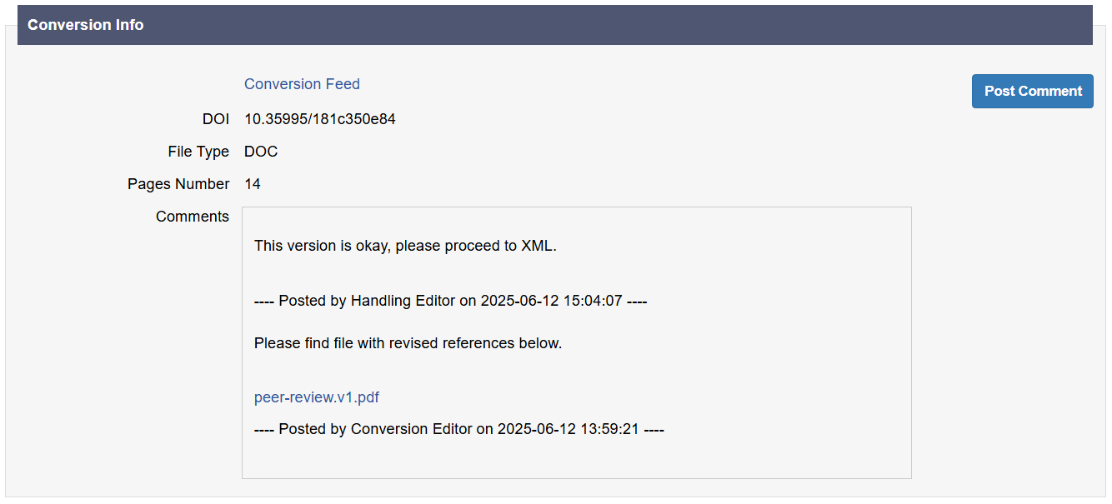Open the peer-review.v1.pdf attachment
Image resolution: width=1112 pixels, height=504 pixels.
tap(317, 397)
